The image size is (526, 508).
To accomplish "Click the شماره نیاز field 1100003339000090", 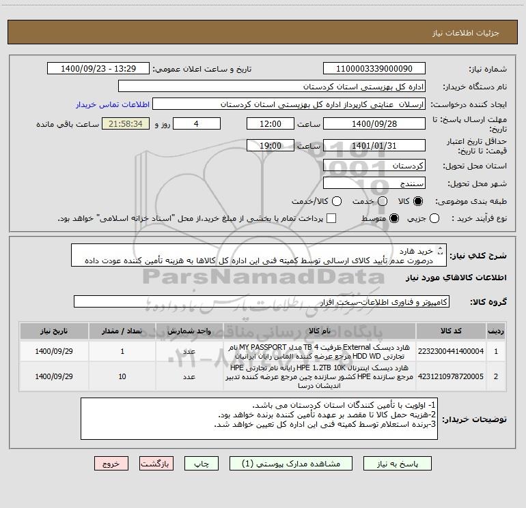I will pyautogui.click(x=374, y=69).
